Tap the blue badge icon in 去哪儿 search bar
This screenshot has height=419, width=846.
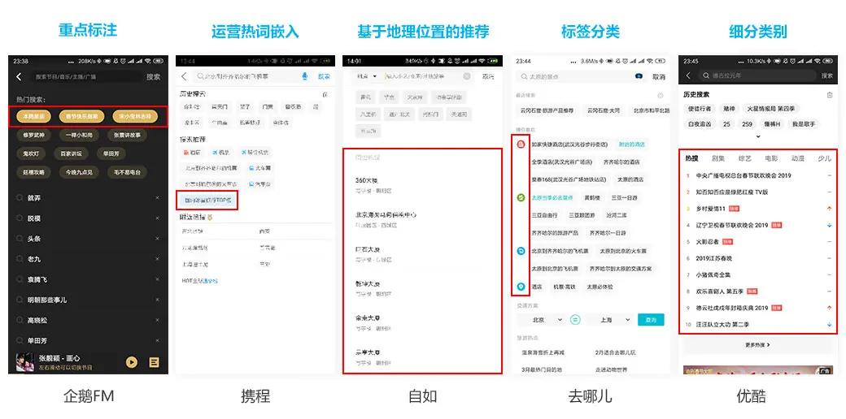coord(639,76)
